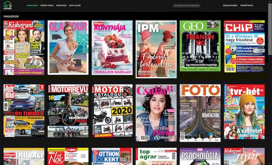Open the IPM magazine cover
The width and height of the screenshot is (272, 165).
pos(156,49)
